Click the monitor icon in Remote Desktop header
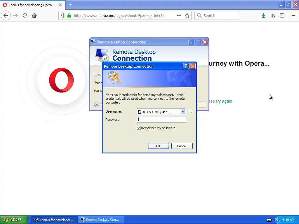Screen dimensions: 299x224 tap(102, 55)
